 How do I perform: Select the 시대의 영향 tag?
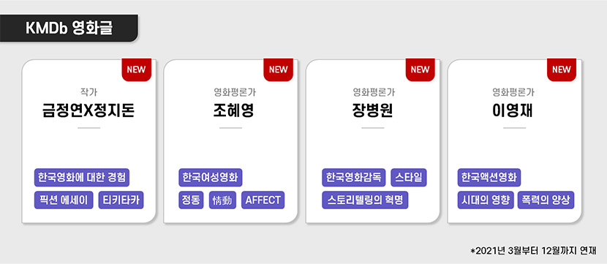pos(486,200)
